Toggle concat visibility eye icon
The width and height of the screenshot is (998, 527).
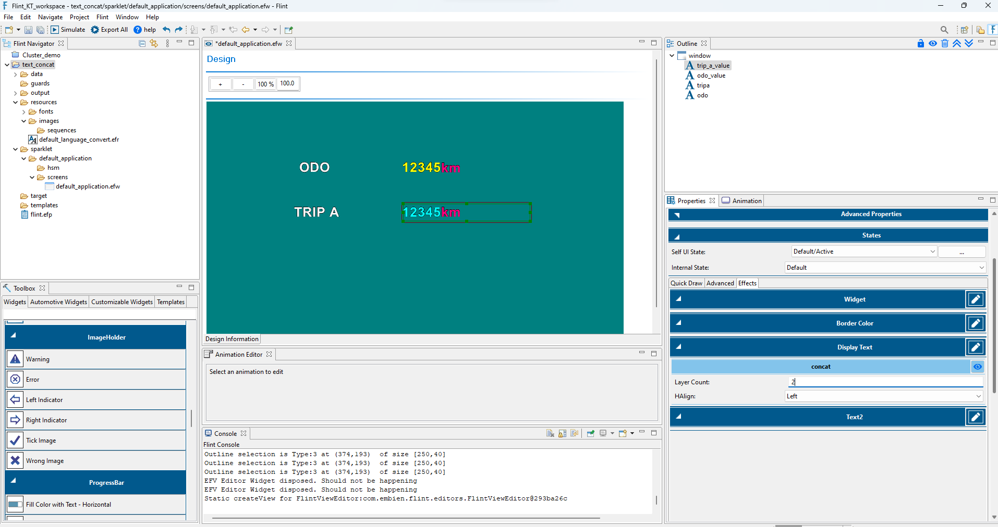(x=978, y=367)
